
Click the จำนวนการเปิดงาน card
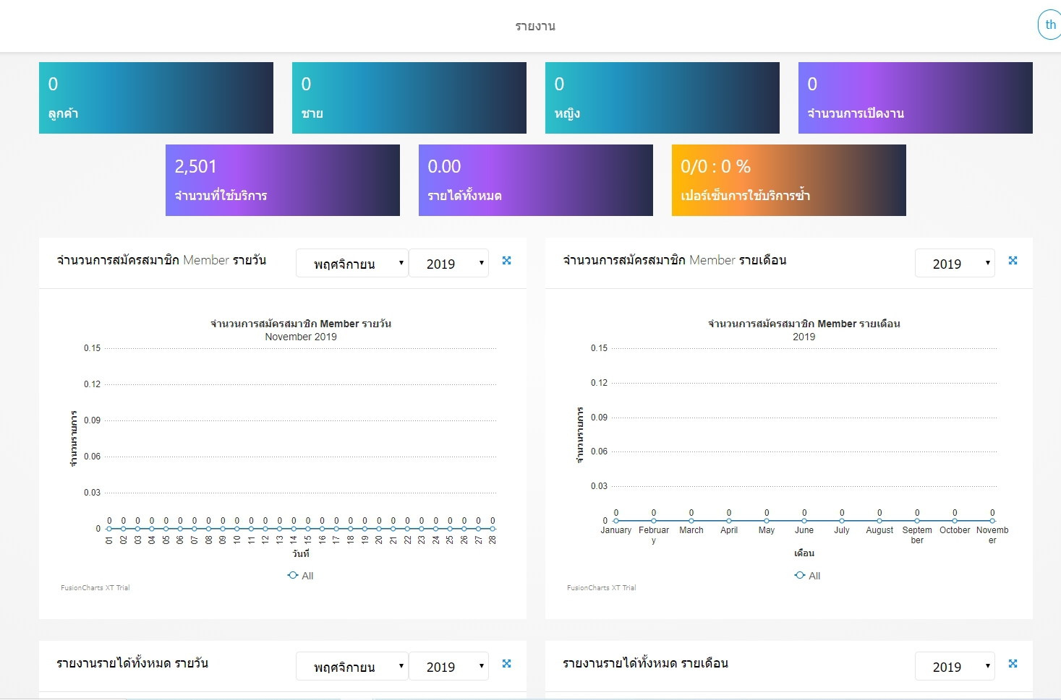point(916,98)
